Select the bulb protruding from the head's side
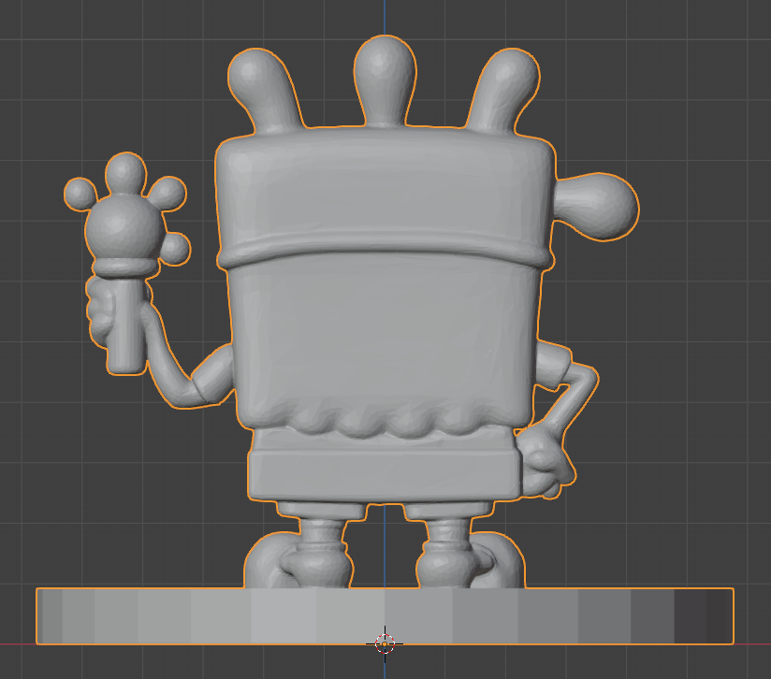 (596, 207)
